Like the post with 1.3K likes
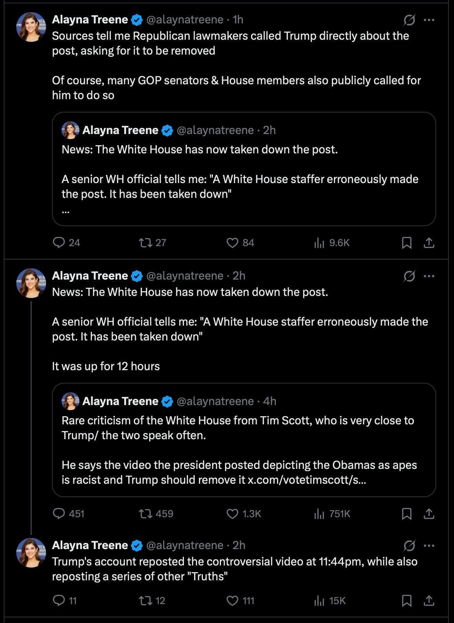This screenshot has width=454, height=623. 232,514
